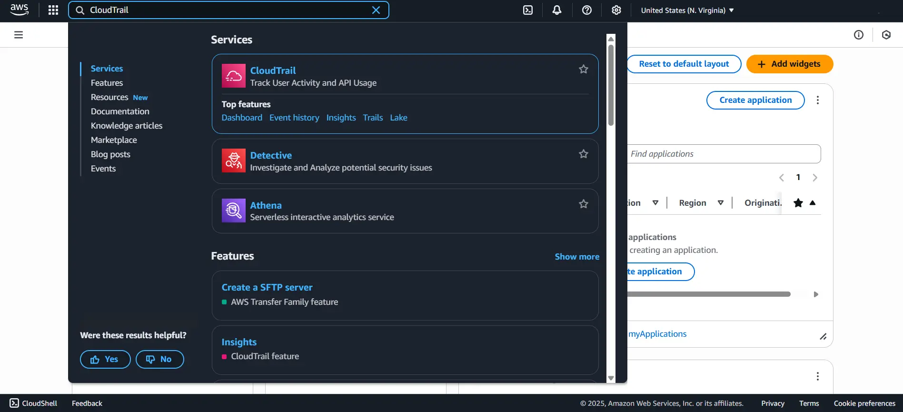Open the settings gear menu
903x412 pixels.
pyautogui.click(x=616, y=10)
